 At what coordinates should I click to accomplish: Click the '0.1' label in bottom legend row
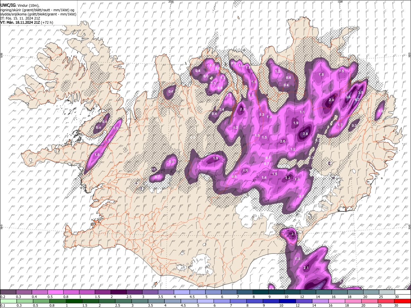pos(3,306)
